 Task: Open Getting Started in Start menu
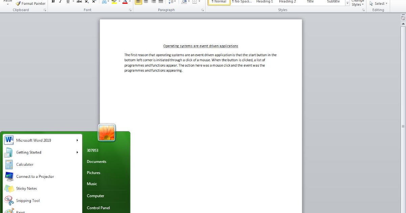(42, 152)
